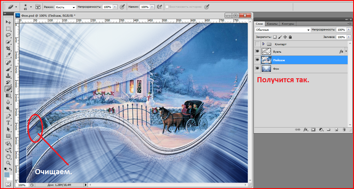Switch to the Каналы tab
This screenshot has height=189, width=354.
pos(272,24)
